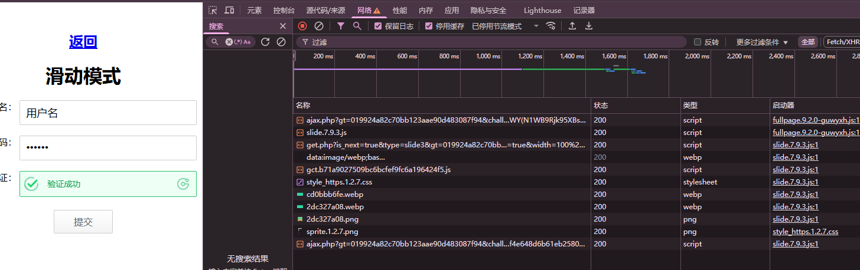Click the password input field
The image size is (860, 270).
click(108, 148)
